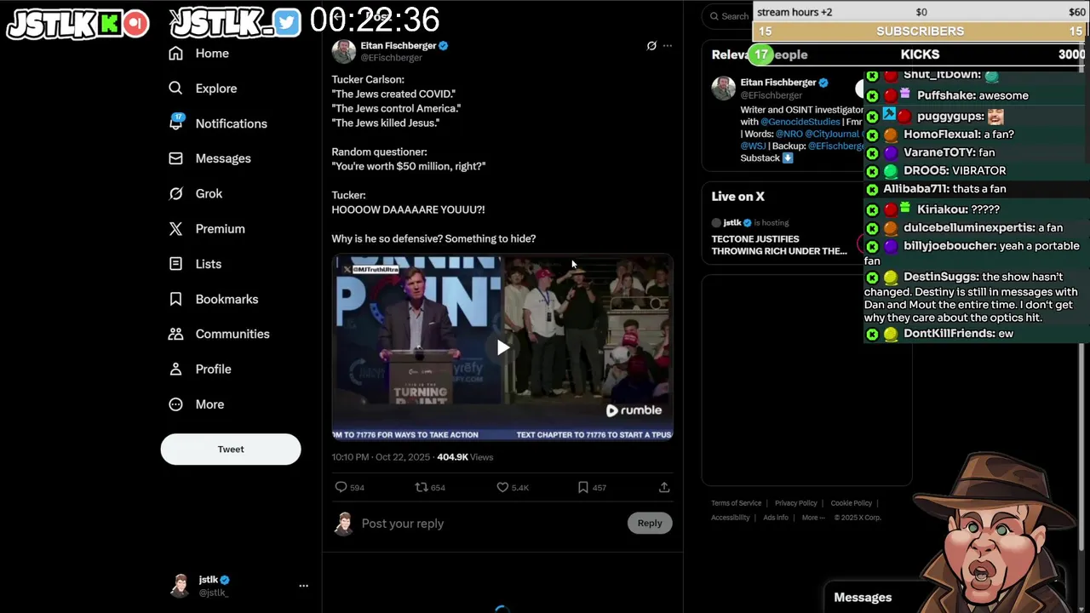Click the Bookmarks ribbon icon
1090x613 pixels.
coord(175,299)
